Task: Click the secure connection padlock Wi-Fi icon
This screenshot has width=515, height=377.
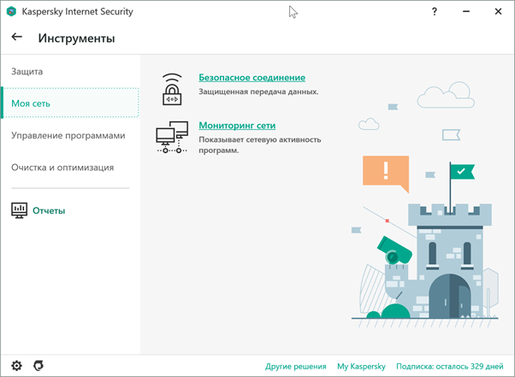Action: tap(172, 89)
